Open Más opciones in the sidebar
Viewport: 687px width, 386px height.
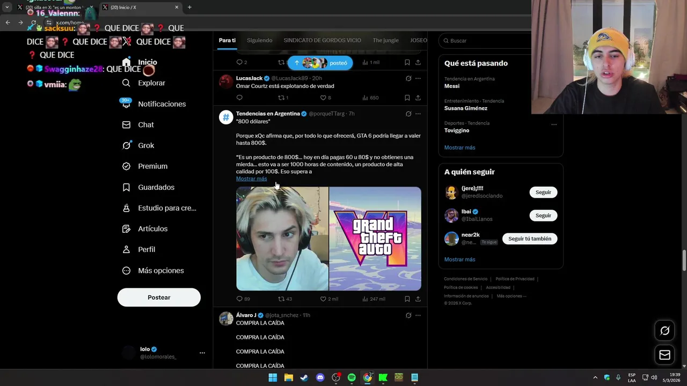[153, 271]
